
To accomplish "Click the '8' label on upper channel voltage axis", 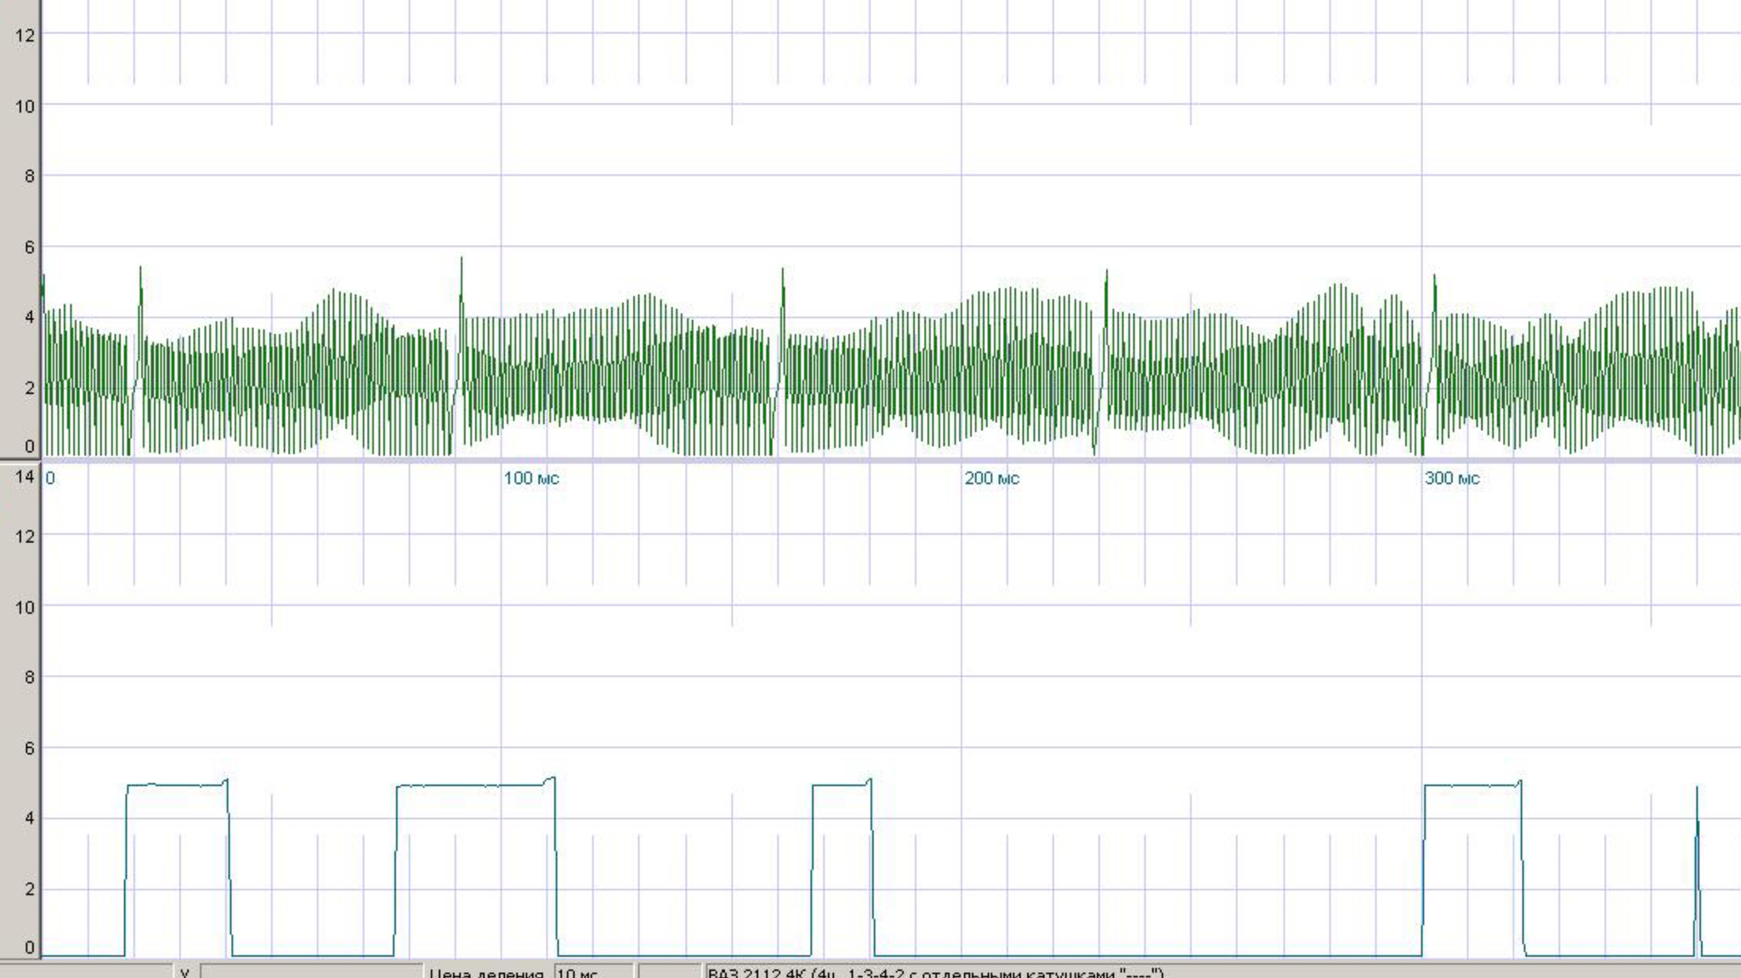I will pyautogui.click(x=30, y=176).
